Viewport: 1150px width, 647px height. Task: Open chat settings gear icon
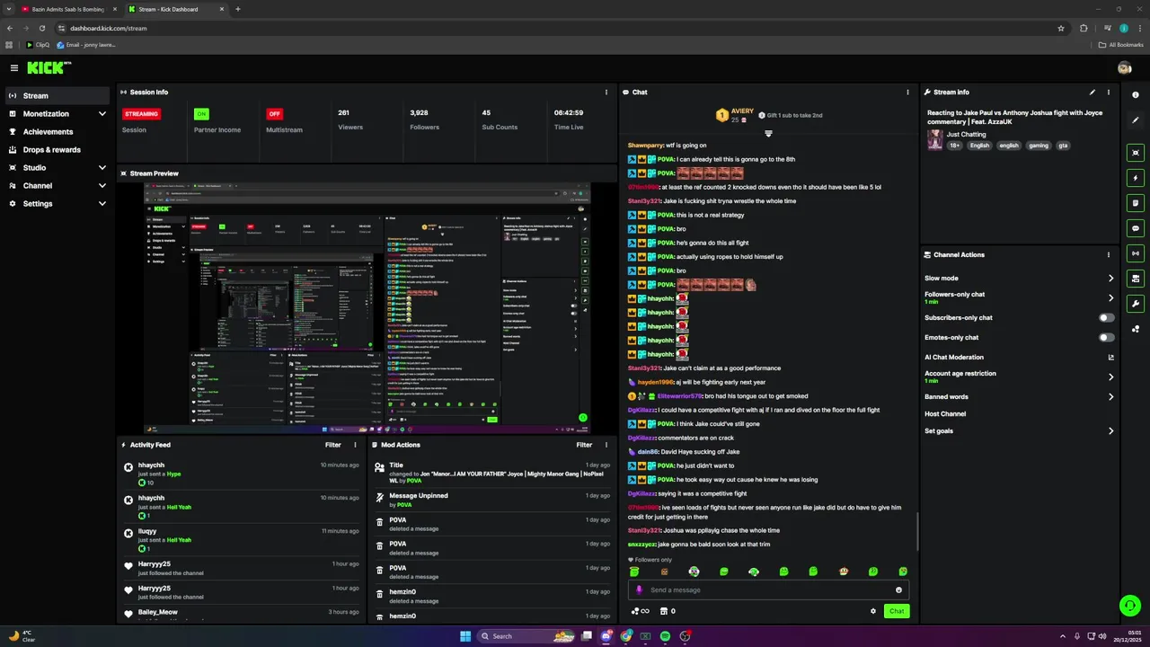point(872,611)
